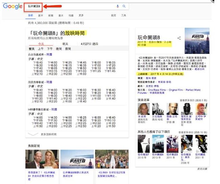Open the writer link beside 劇本

click(152, 86)
